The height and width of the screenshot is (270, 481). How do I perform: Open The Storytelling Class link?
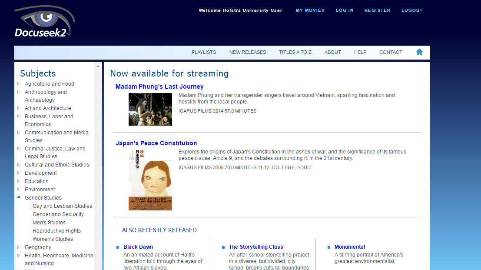click(256, 247)
